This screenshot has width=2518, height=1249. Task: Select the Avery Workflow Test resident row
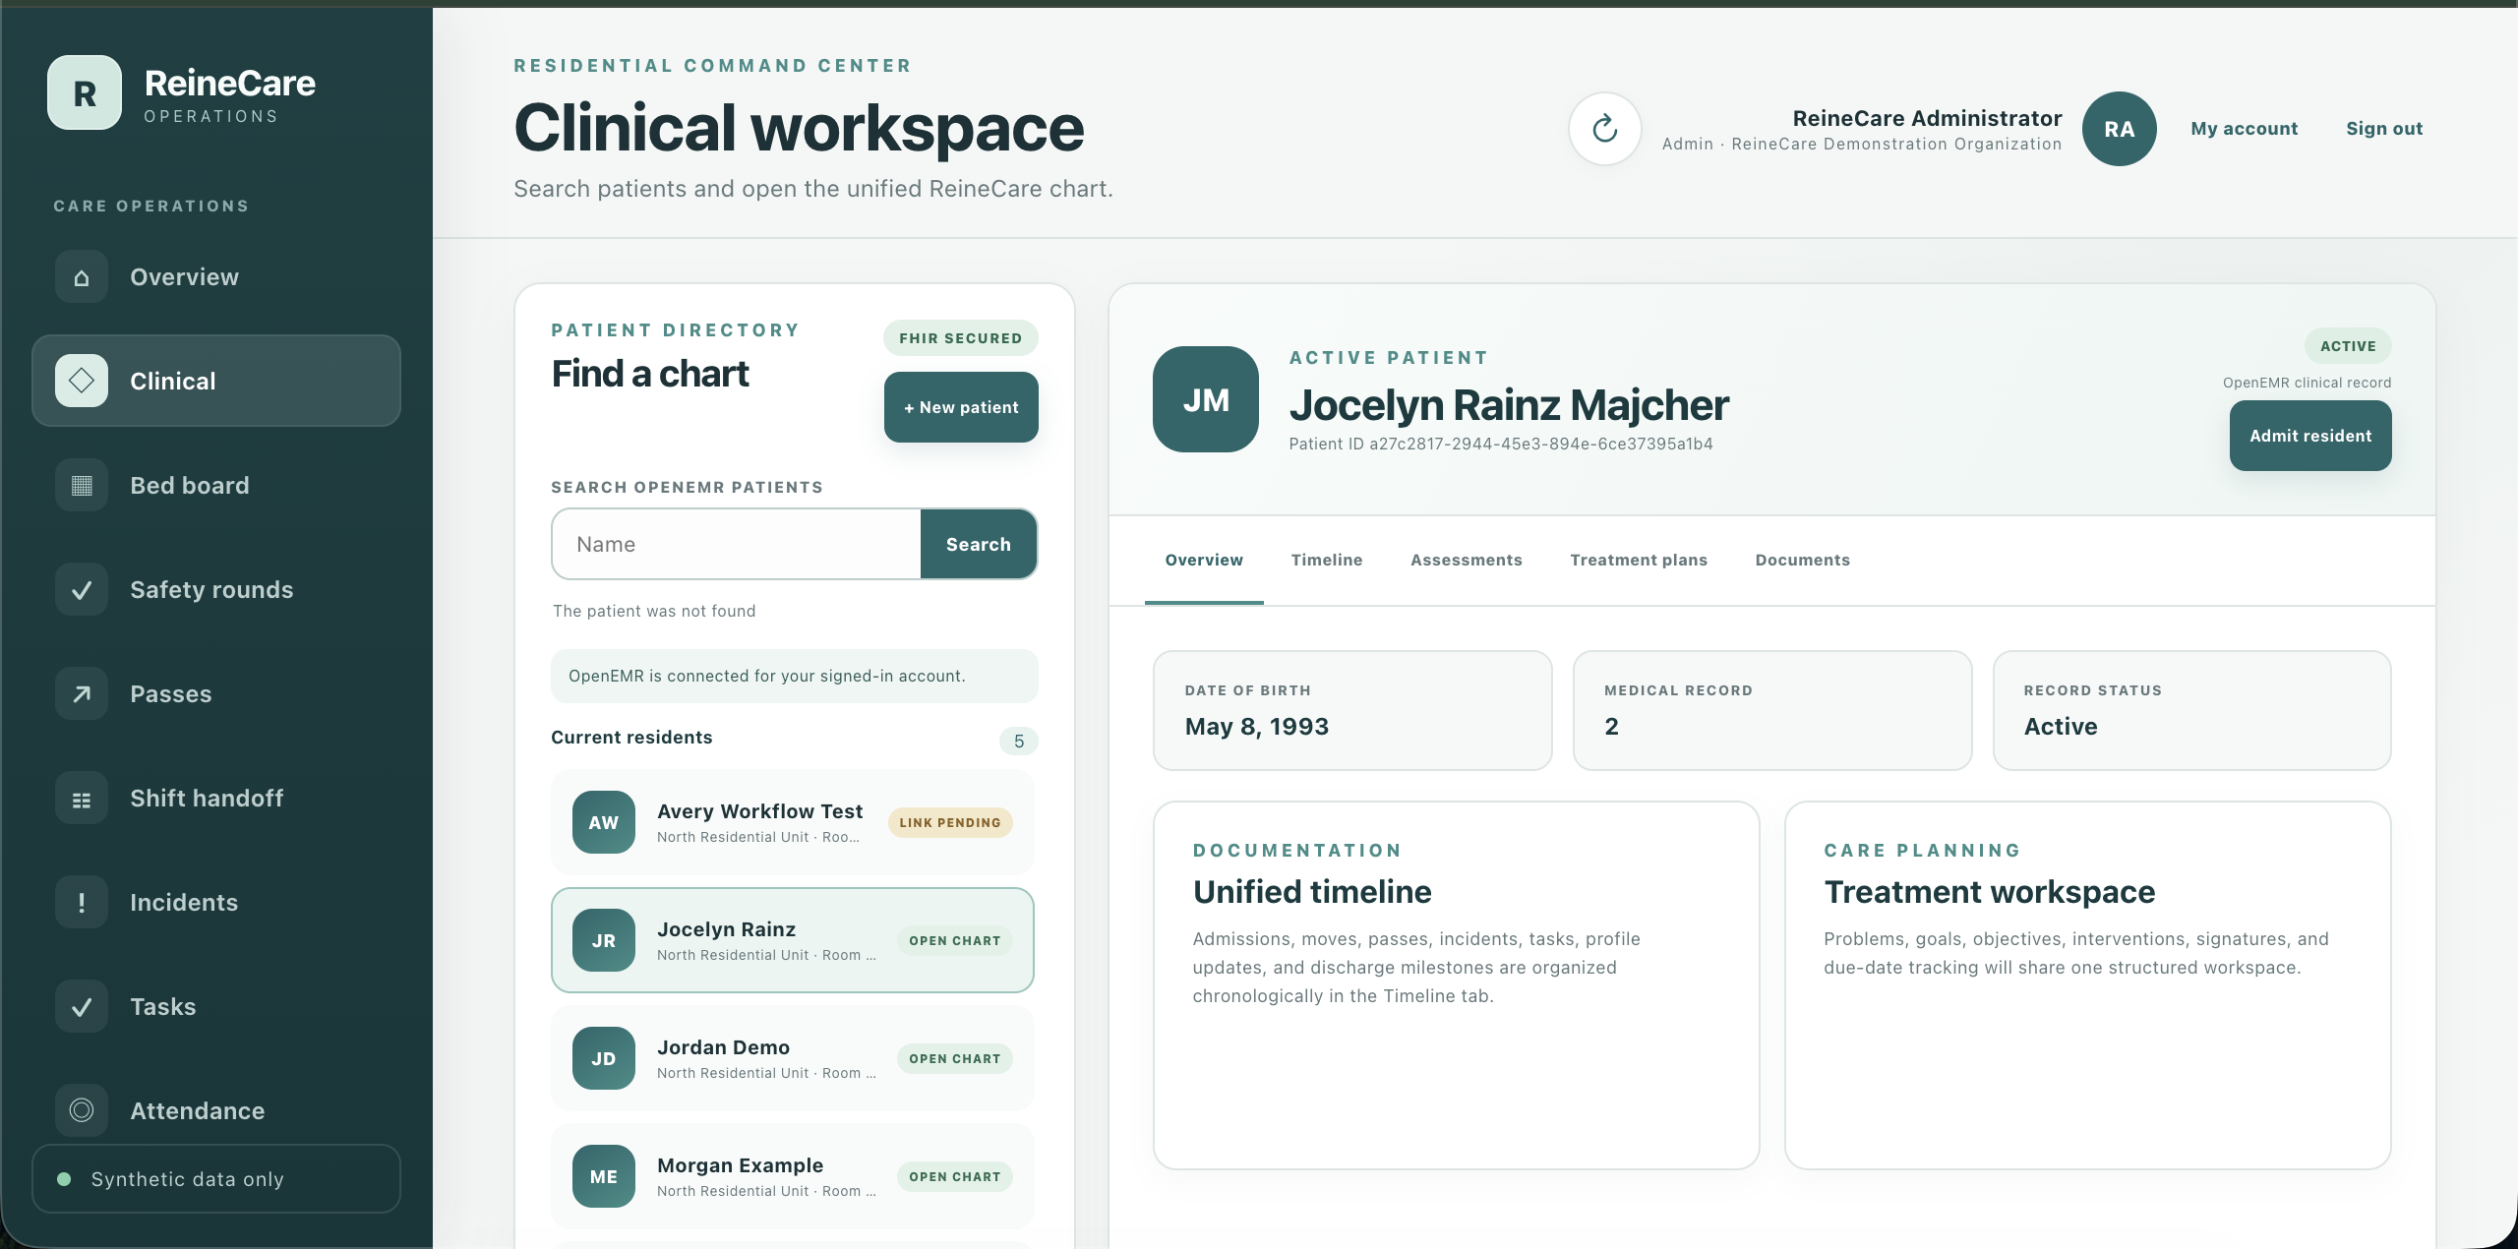coord(793,822)
